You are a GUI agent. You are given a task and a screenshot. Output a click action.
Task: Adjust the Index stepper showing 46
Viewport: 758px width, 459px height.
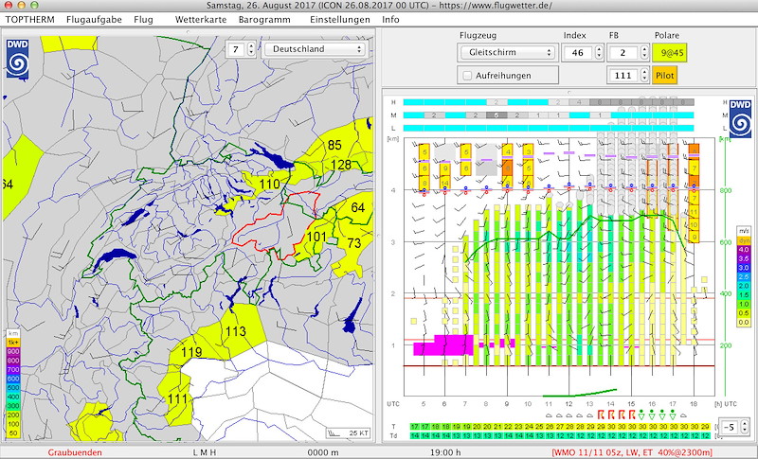(x=599, y=53)
